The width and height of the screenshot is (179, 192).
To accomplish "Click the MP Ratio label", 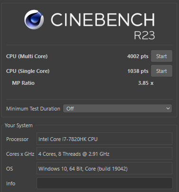I will (x=23, y=83).
